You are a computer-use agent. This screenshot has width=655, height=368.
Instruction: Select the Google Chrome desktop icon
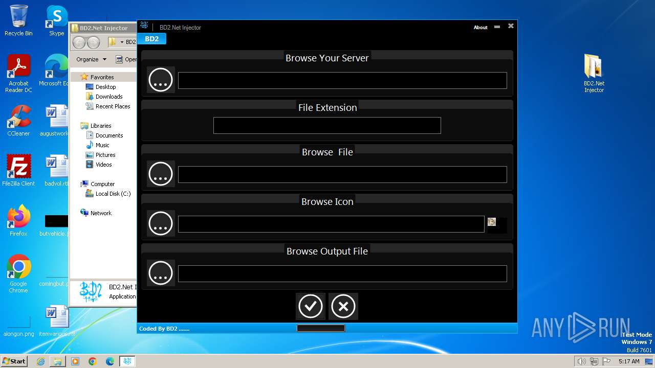(18, 274)
